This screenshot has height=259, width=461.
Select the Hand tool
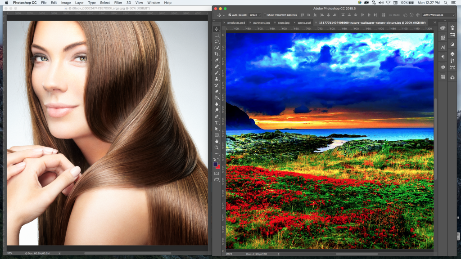pyautogui.click(x=217, y=141)
